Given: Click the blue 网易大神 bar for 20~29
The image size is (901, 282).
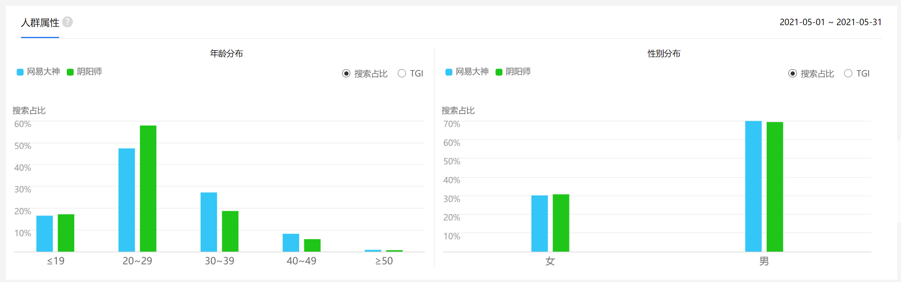Looking at the screenshot, I should click(127, 200).
